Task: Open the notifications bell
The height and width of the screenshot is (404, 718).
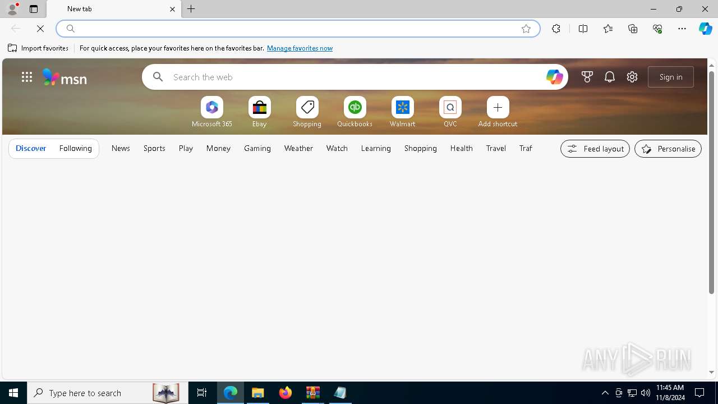Action: point(610,77)
